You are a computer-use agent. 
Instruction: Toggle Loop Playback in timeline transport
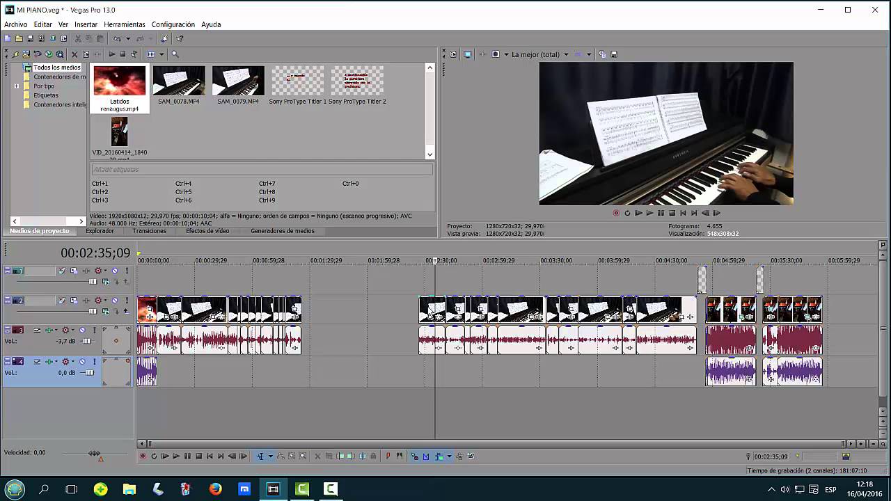click(154, 456)
